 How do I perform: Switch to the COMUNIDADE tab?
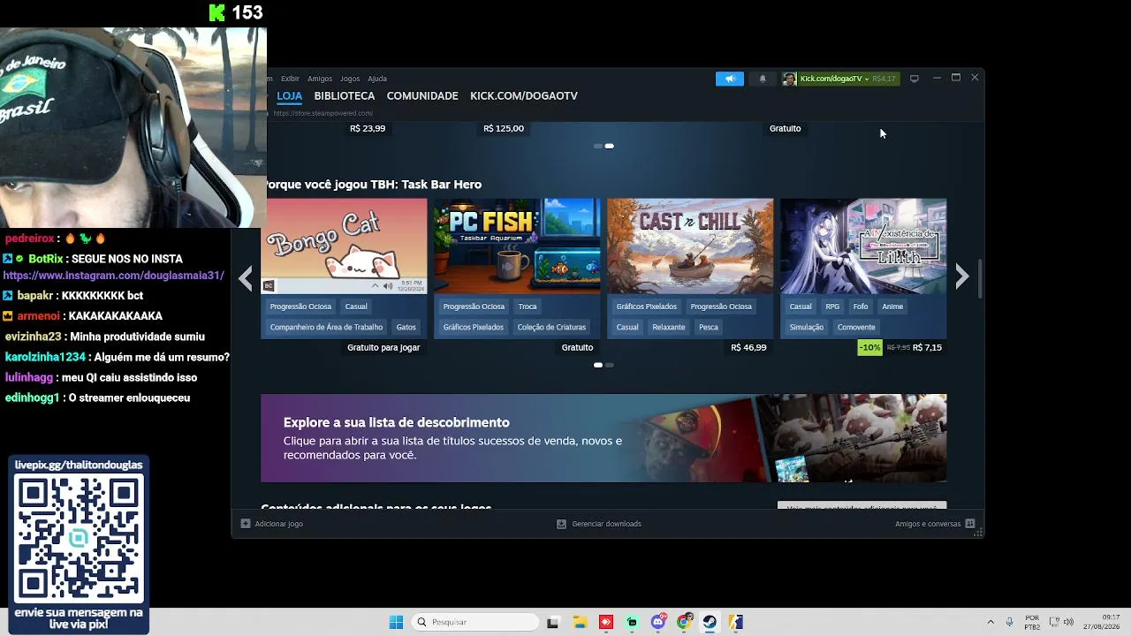coord(422,95)
